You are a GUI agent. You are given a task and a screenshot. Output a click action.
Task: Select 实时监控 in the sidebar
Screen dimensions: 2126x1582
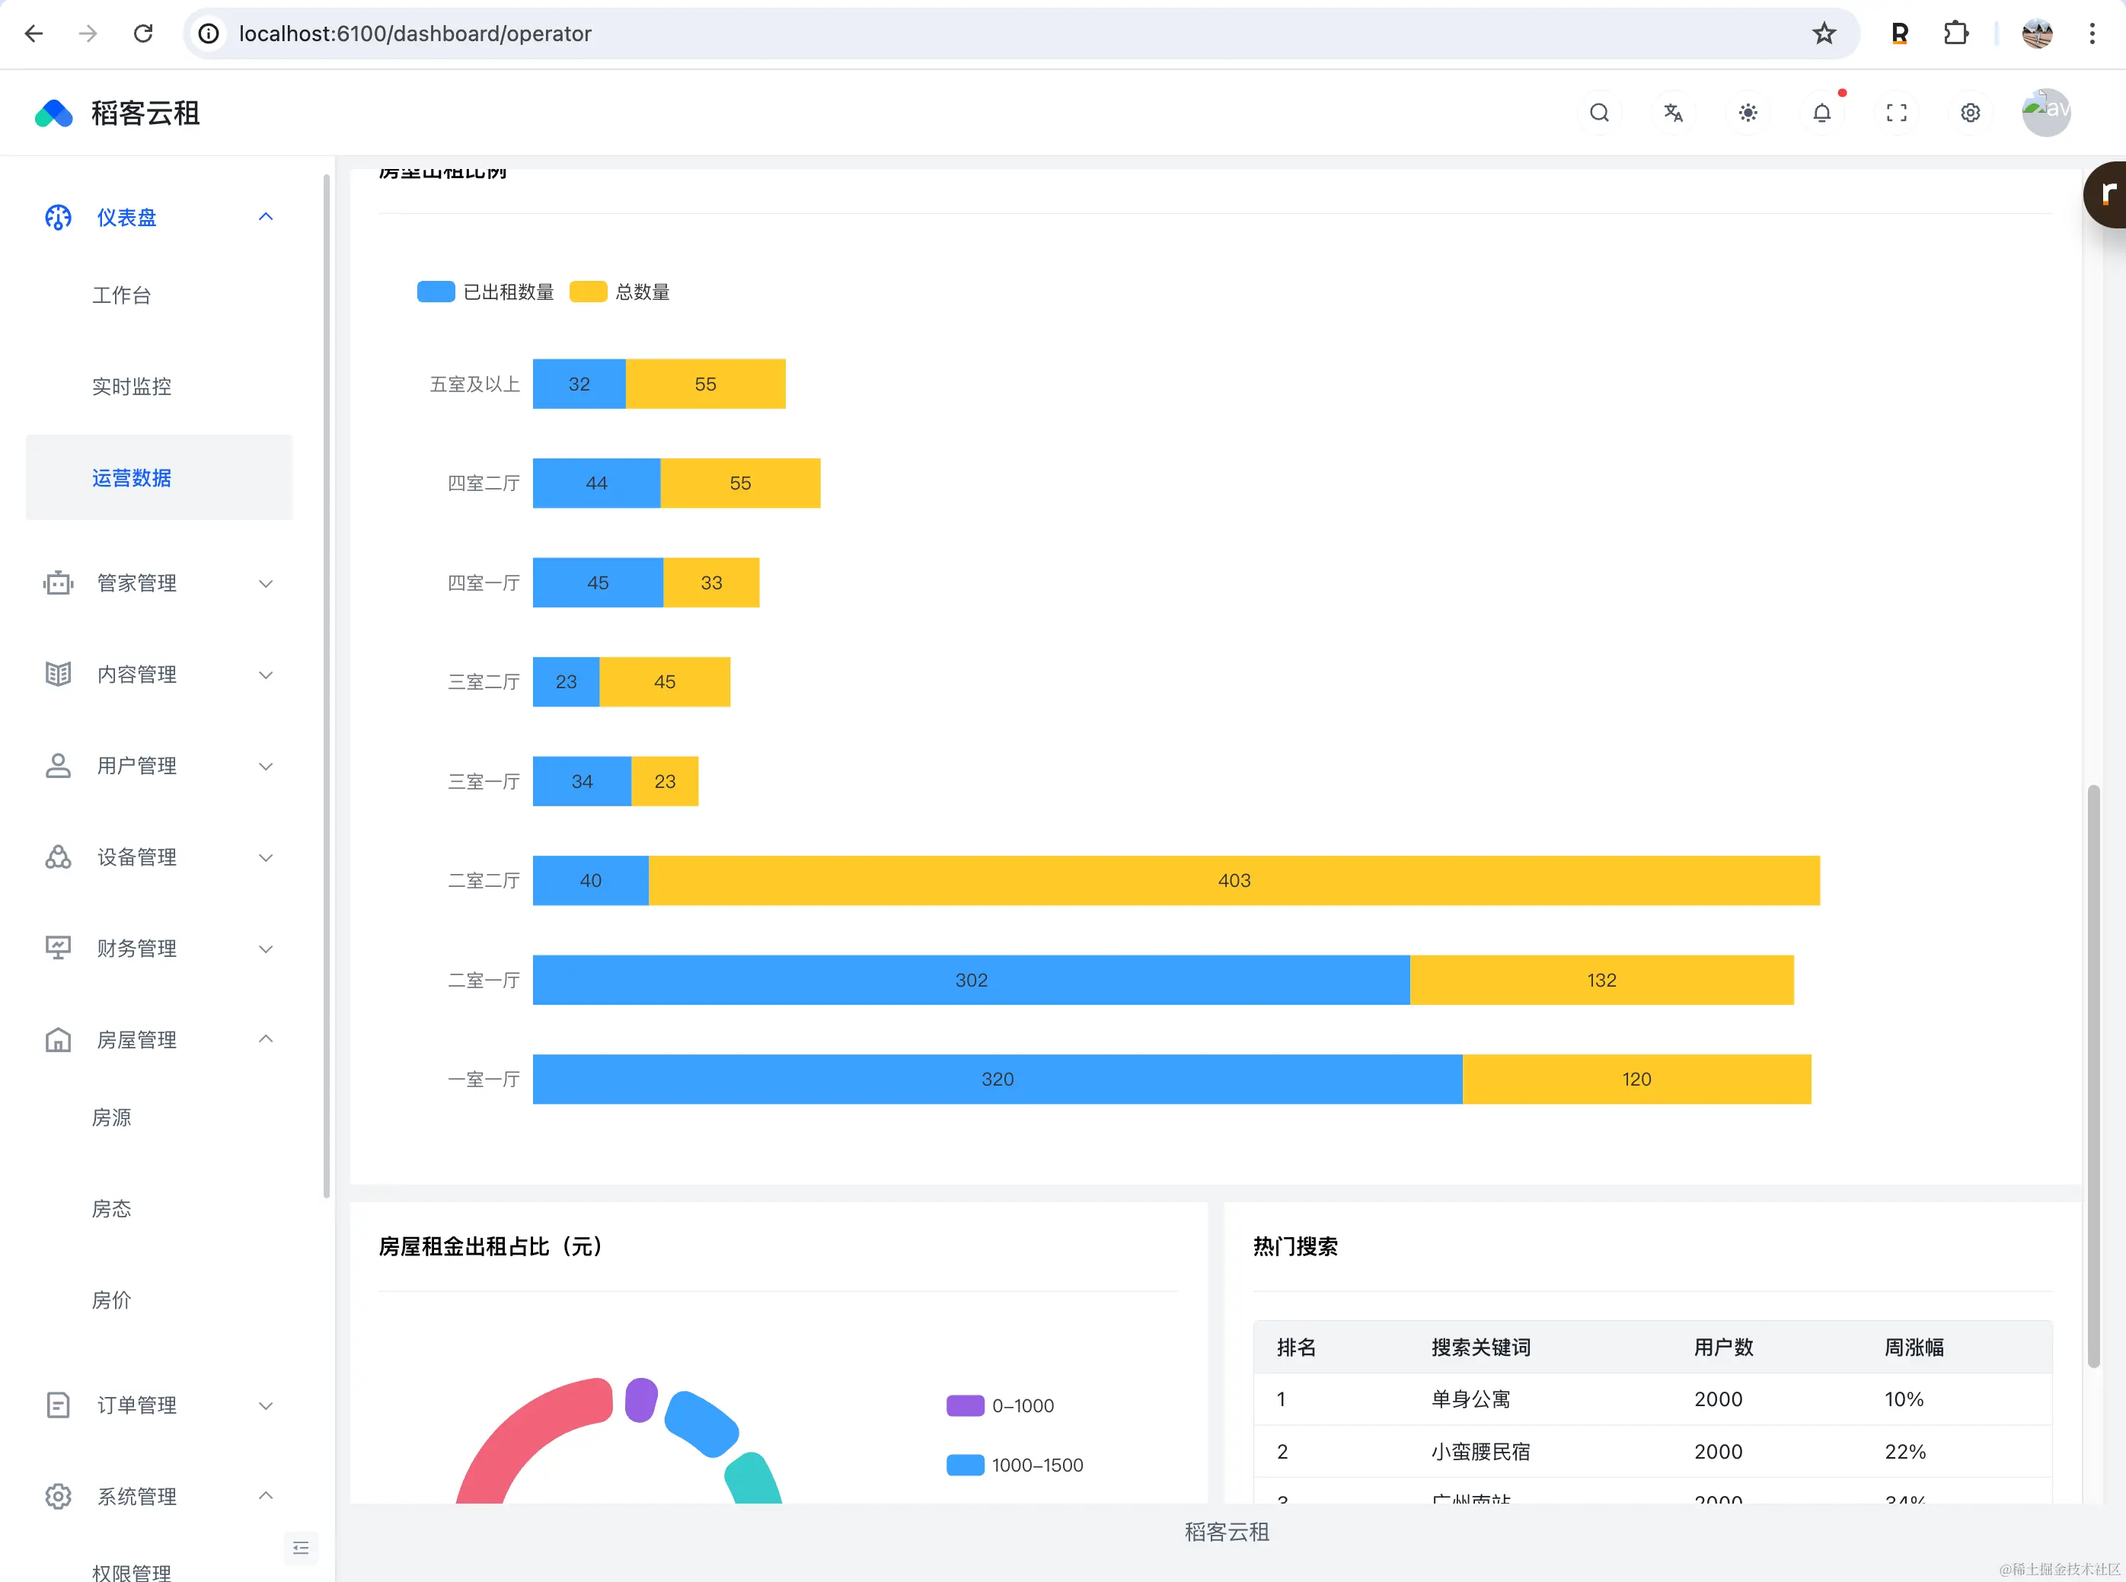click(x=131, y=386)
